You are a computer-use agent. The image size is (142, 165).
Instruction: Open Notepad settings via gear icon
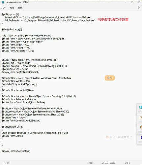click(x=139, y=8)
